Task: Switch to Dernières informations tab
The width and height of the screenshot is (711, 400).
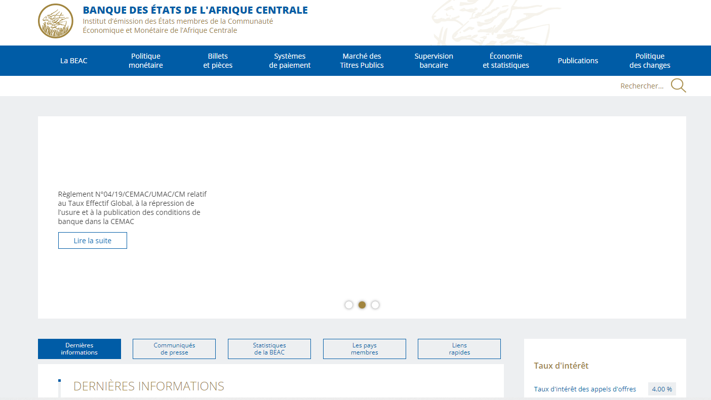Action: 80,349
